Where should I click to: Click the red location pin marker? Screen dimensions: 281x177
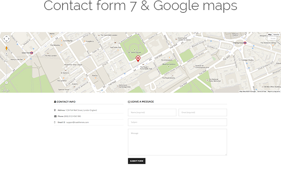pyautogui.click(x=138, y=58)
